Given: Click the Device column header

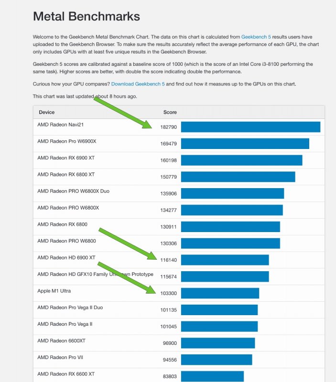Looking at the screenshot, I should pyautogui.click(x=47, y=112).
